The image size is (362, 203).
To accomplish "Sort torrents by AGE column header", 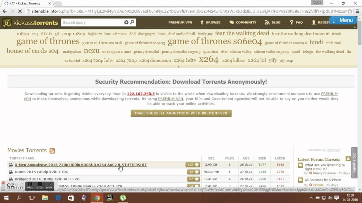I will click(x=246, y=158).
